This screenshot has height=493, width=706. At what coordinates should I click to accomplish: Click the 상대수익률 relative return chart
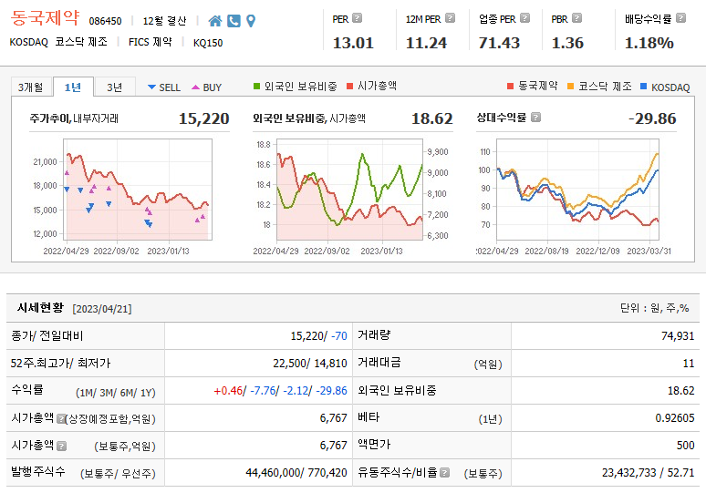[x=577, y=190]
